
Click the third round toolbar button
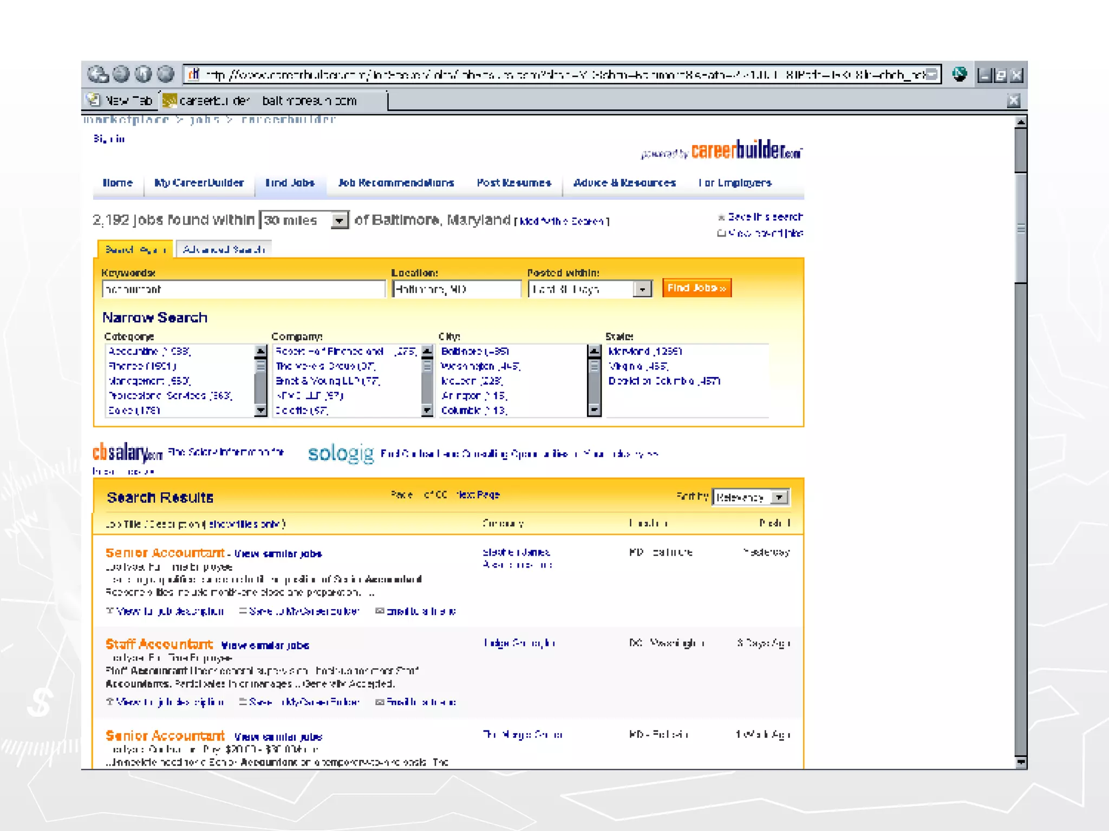[x=143, y=74]
